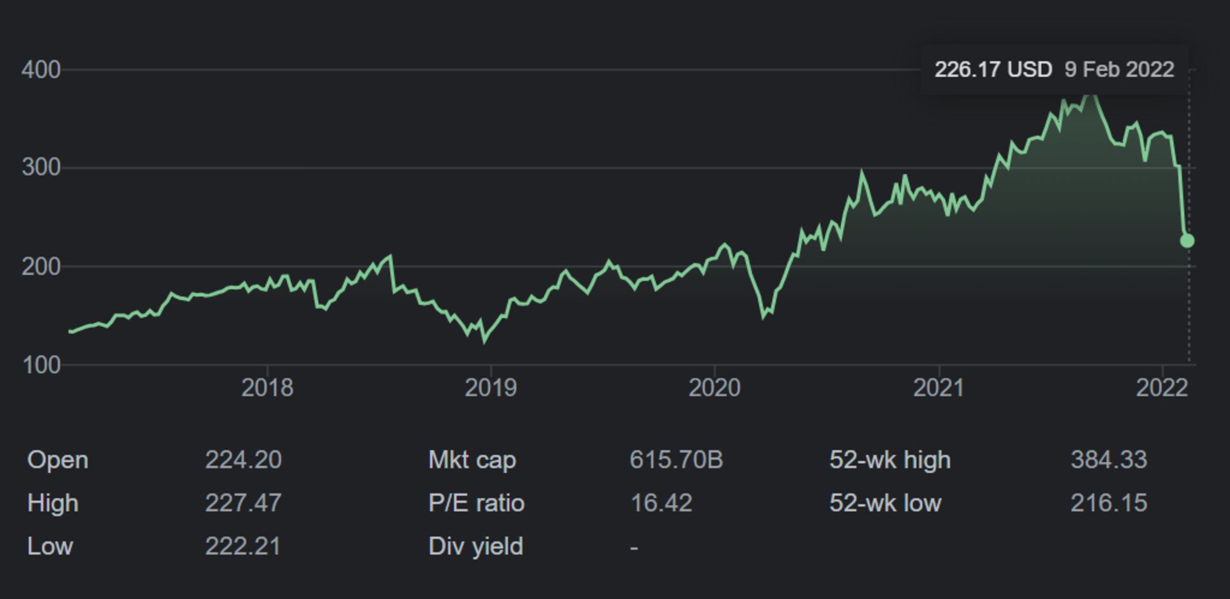Click the P/E ratio label
1230x599 pixels.
point(476,503)
